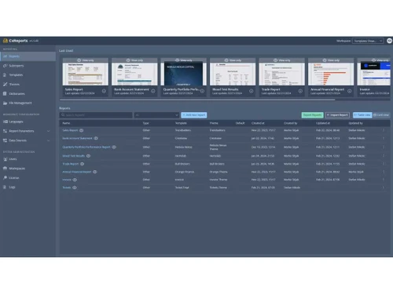Open the Bank Account Statement link in table
393x294 pixels.
[x=77, y=138]
